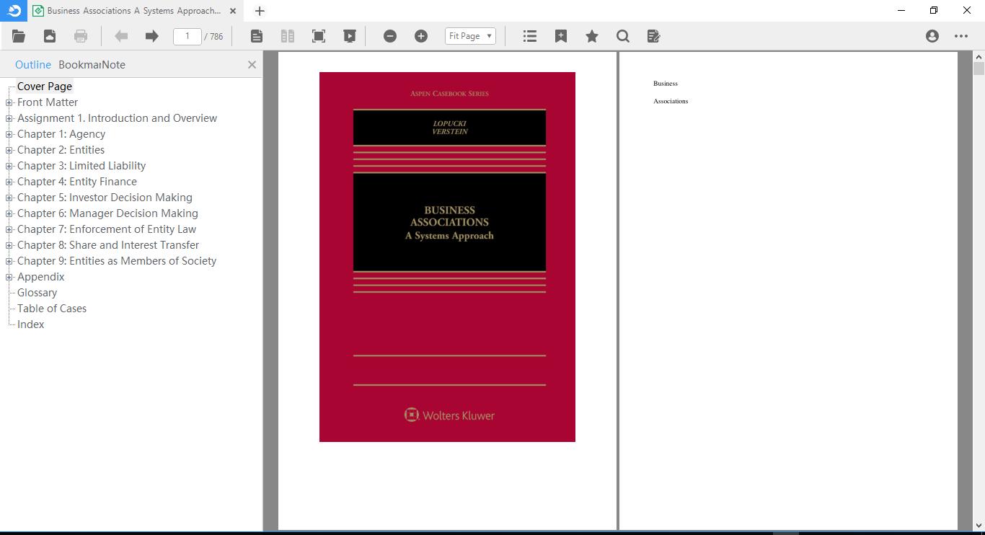Expand Chapter 9: Entities as Members node
The width and height of the screenshot is (985, 535).
(x=9, y=261)
